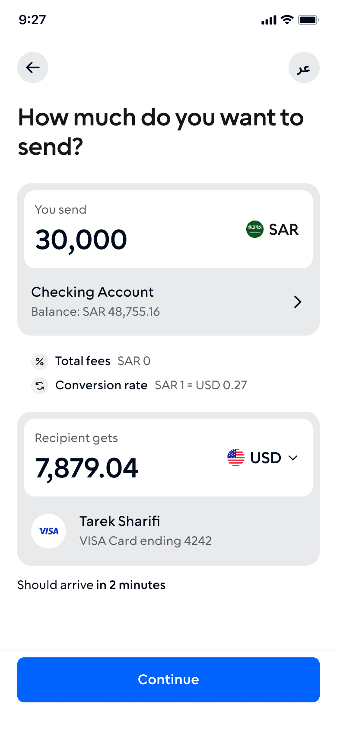The height and width of the screenshot is (730, 337).
Task: Tap the Wi-Fi status icon
Action: pos(287,19)
